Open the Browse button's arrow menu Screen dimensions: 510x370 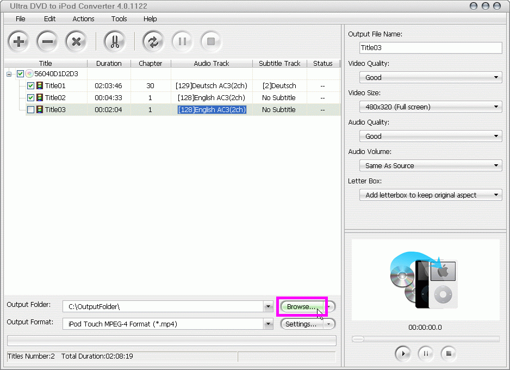[x=329, y=306]
